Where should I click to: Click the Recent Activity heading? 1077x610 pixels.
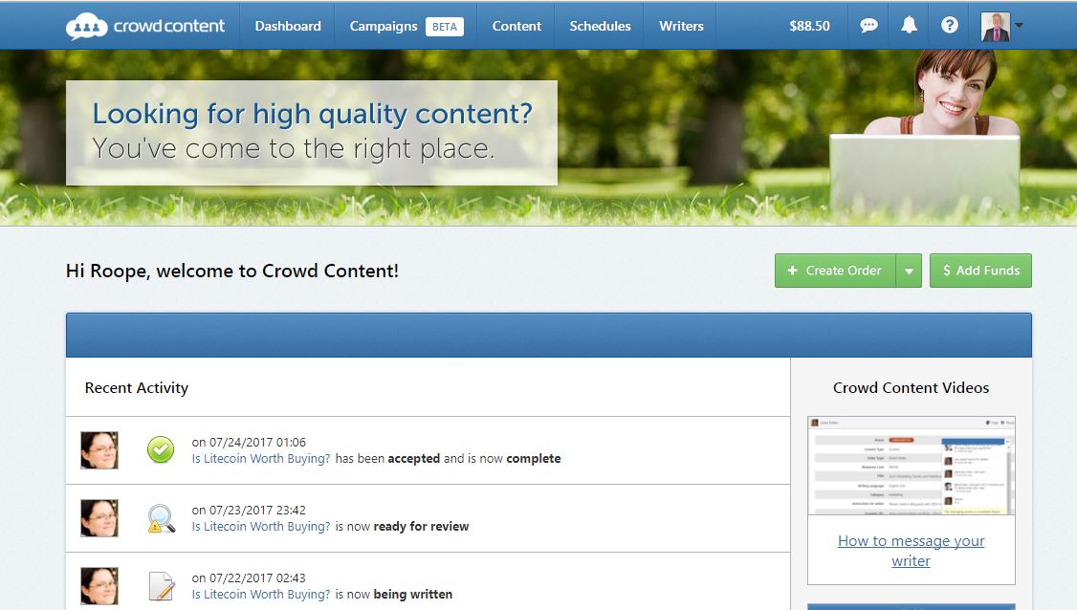click(x=136, y=387)
